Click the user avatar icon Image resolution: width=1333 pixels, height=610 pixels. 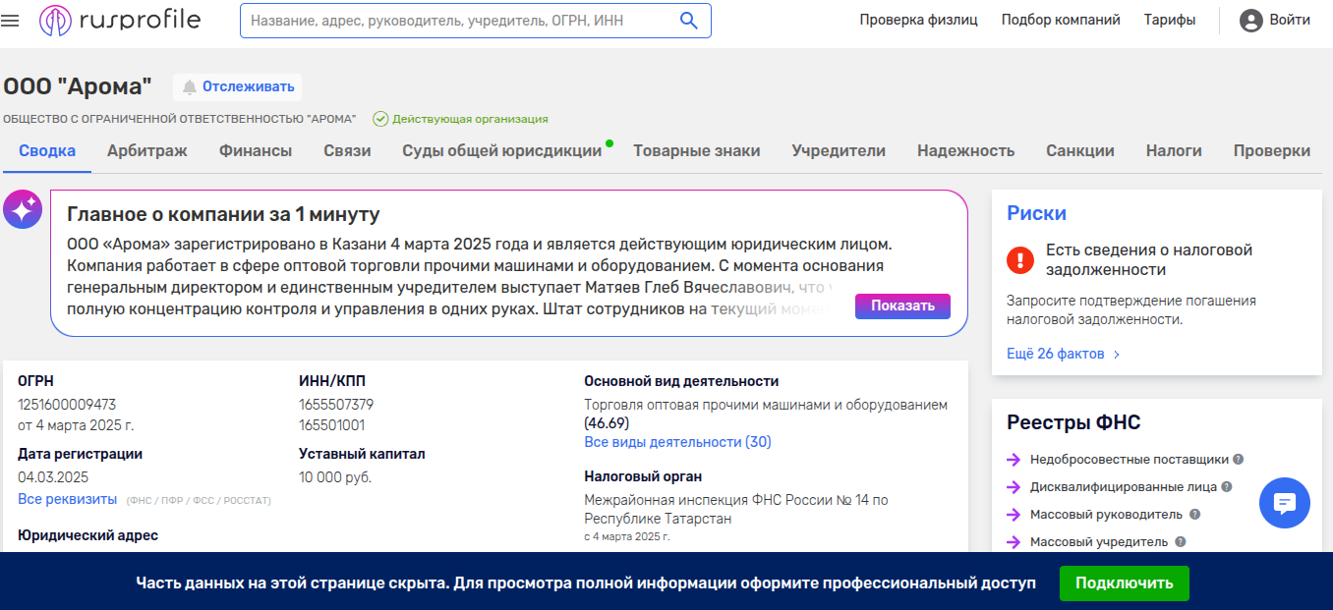[1250, 20]
